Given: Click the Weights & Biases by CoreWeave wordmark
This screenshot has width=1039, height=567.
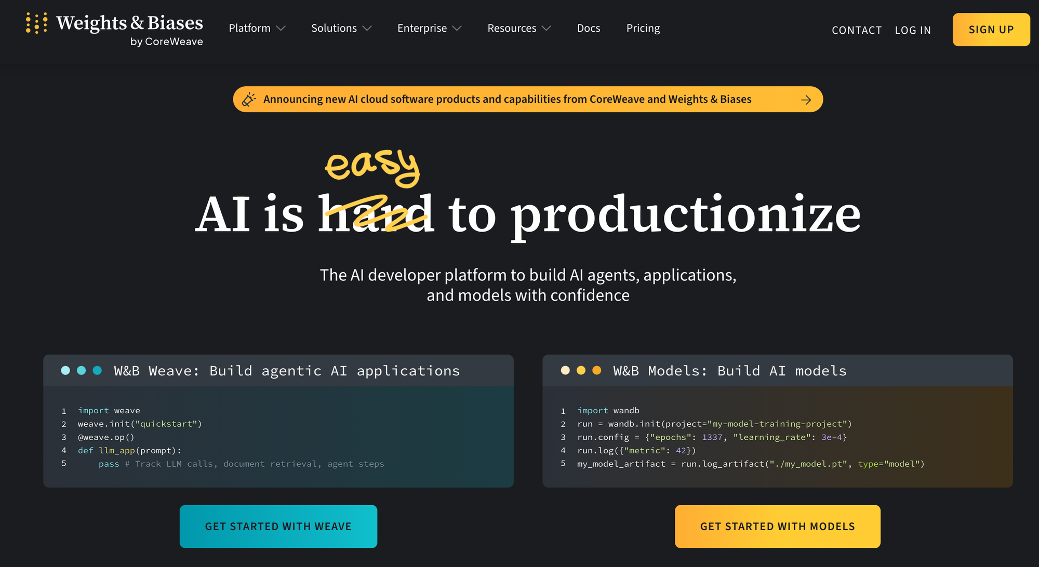Looking at the screenshot, I should click(130, 30).
